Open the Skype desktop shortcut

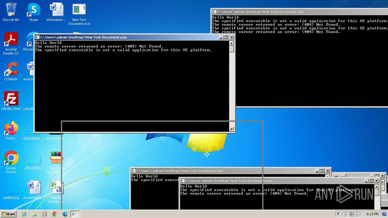tap(33, 12)
